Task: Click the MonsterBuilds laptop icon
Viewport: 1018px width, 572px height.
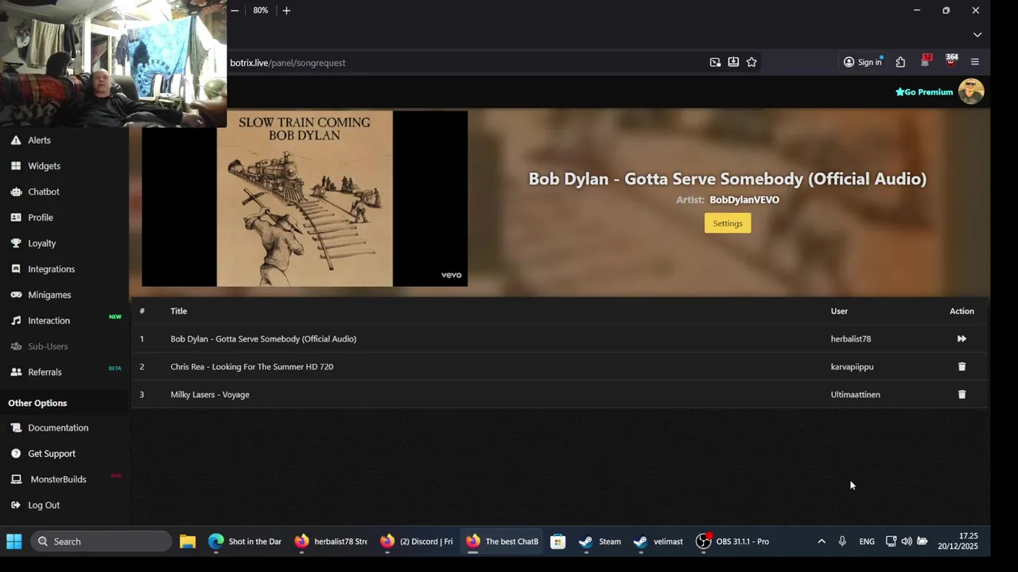Action: coord(16,479)
